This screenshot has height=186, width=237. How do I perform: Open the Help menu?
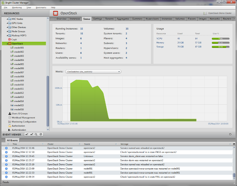(53, 8)
